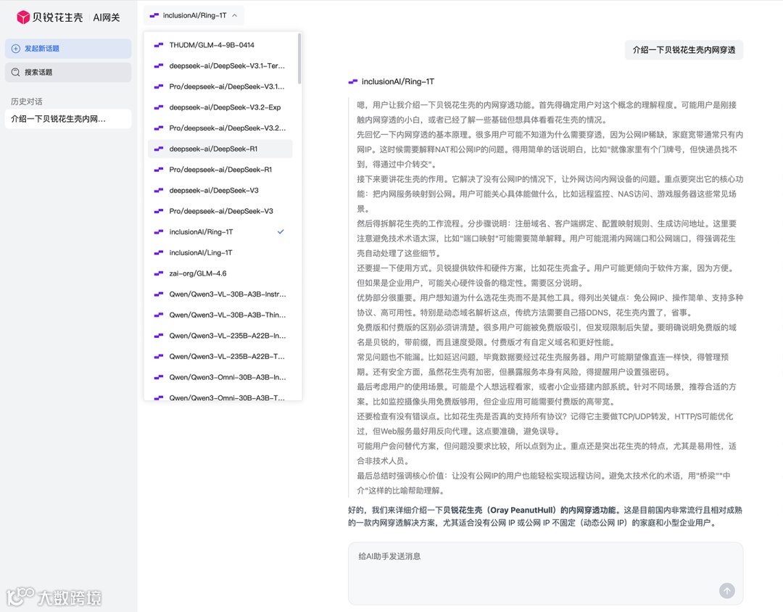Select Pro/deepseek-ai/DeepSeek-V3 model
Viewport: 783px width, 612px height.
(x=220, y=211)
